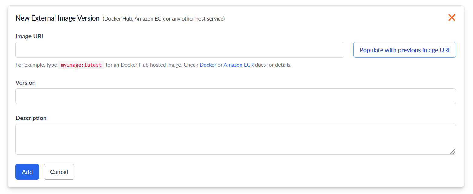Click the myimage:latest code example
473x194 pixels.
click(x=81, y=65)
